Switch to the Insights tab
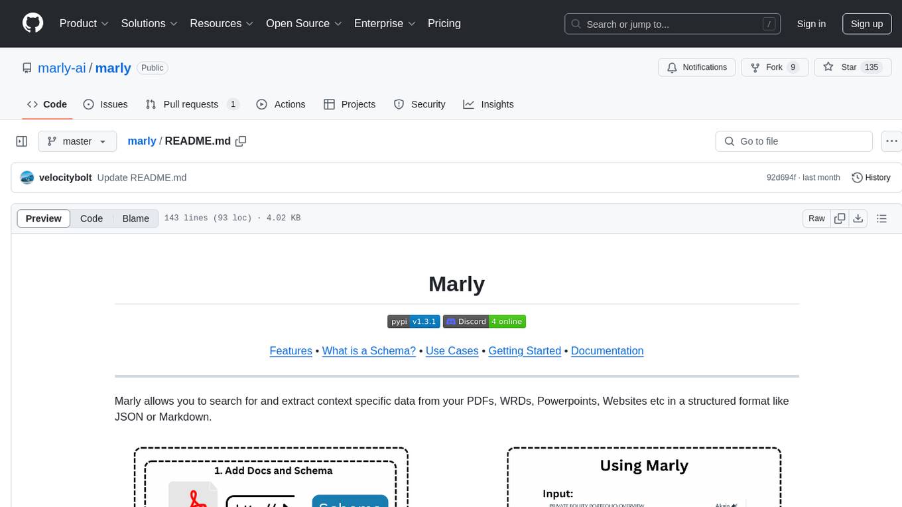 click(489, 104)
